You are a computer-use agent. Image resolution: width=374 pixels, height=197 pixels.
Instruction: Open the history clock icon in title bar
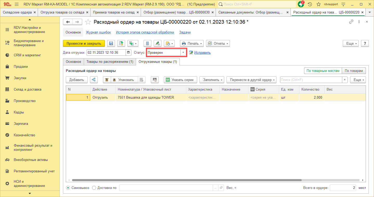(310, 4)
